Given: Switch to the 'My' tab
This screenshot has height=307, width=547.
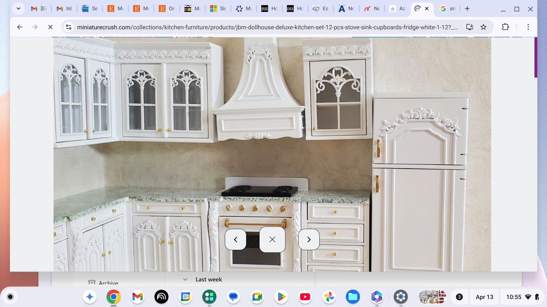Looking at the screenshot, I should pos(243,9).
